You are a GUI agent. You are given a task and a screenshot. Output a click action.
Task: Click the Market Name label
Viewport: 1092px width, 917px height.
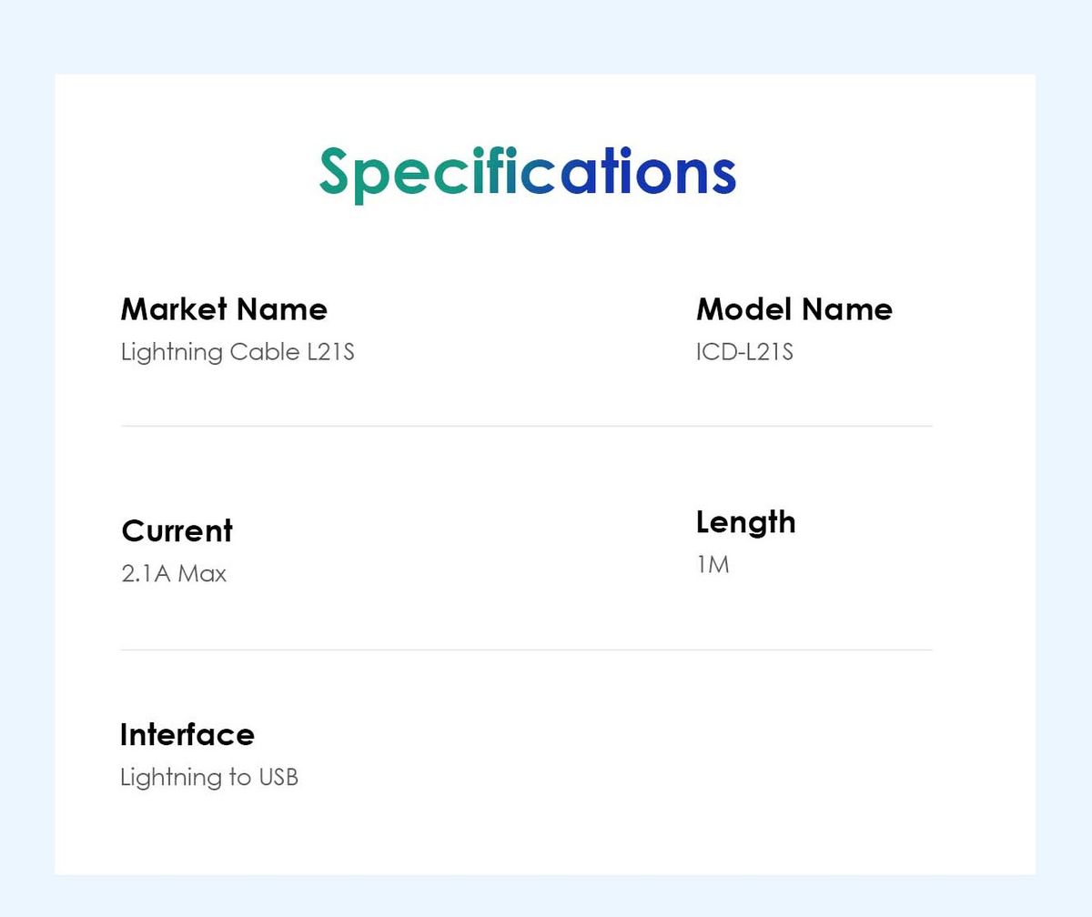click(224, 309)
